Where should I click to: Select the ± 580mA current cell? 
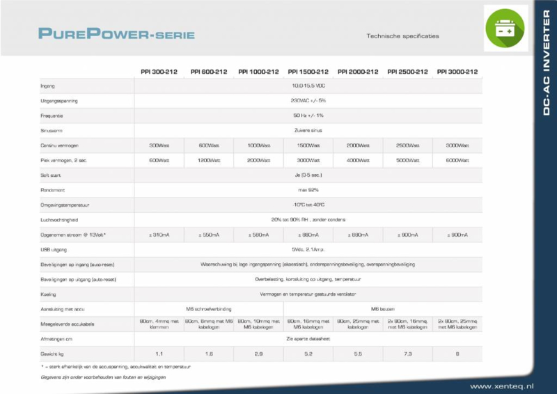tap(258, 235)
